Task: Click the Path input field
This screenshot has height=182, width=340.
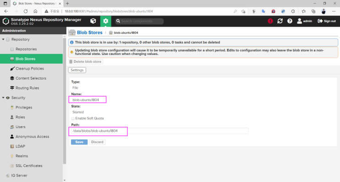Action: pyautogui.click(x=159, y=131)
